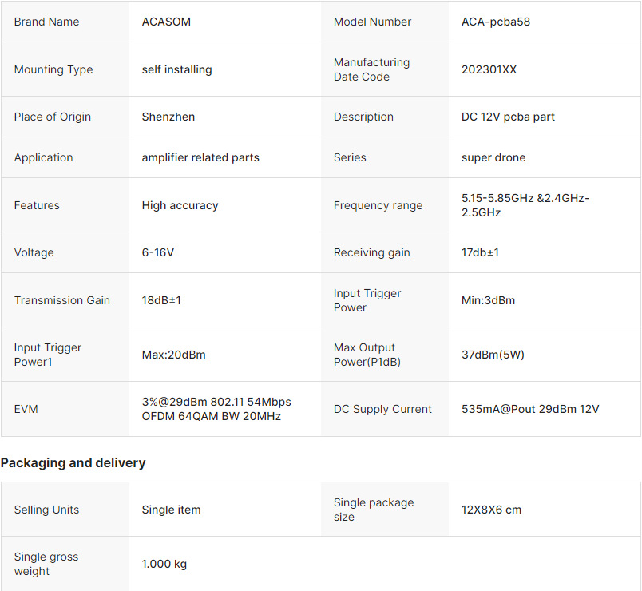This screenshot has width=642, height=591.
Task: Click the 202301XX date code value
Action: (x=489, y=69)
